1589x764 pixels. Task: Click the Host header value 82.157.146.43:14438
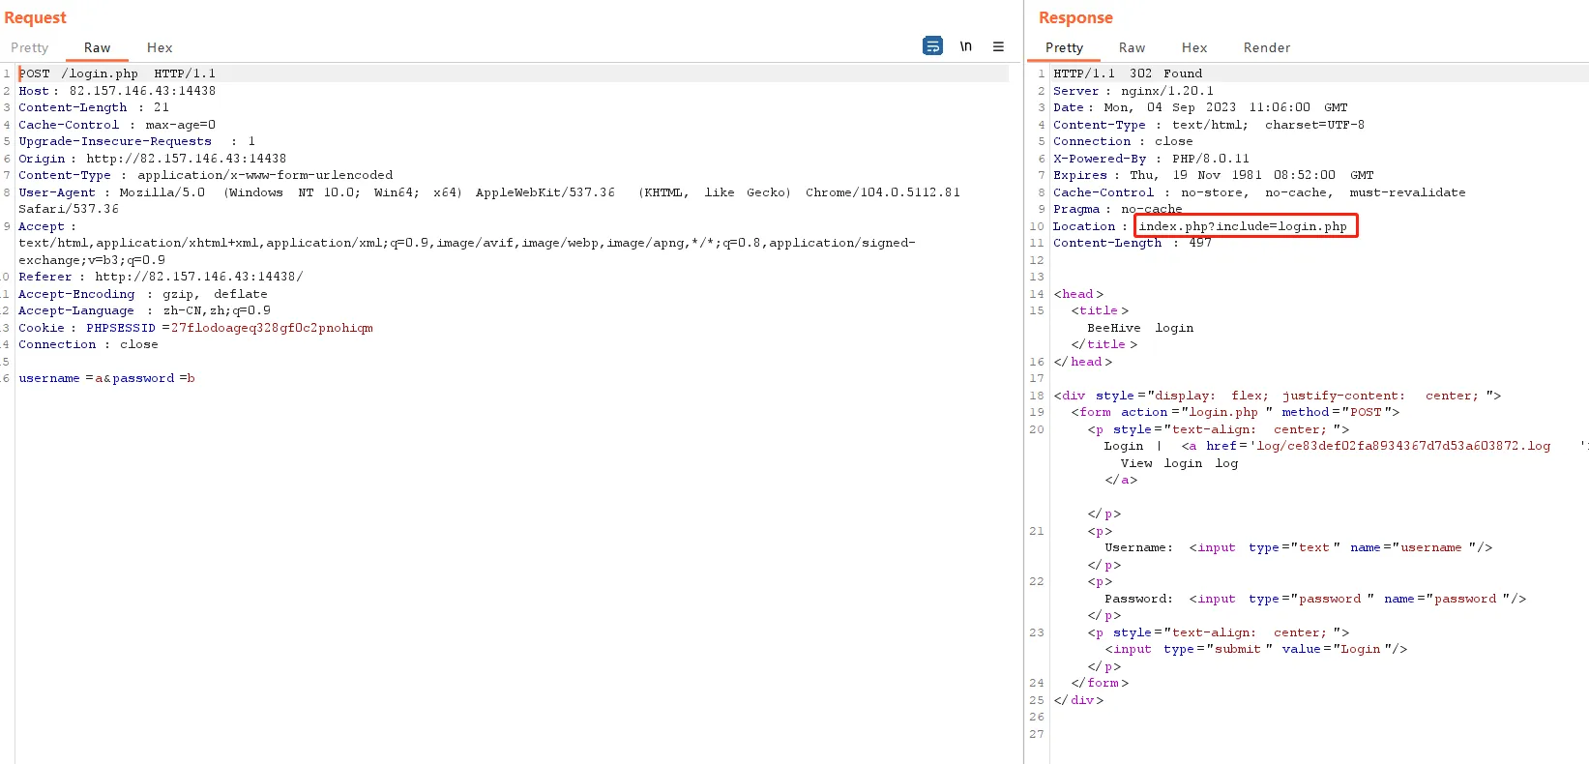pos(142,91)
